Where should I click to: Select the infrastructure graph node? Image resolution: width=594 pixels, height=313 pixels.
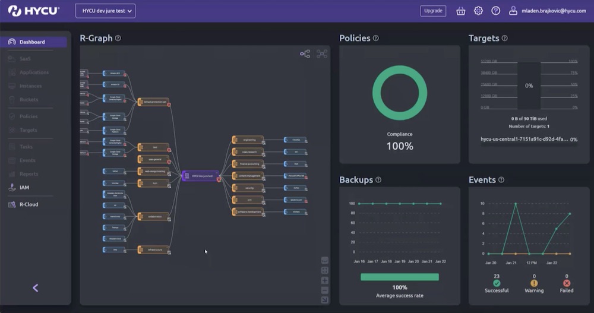click(x=153, y=250)
